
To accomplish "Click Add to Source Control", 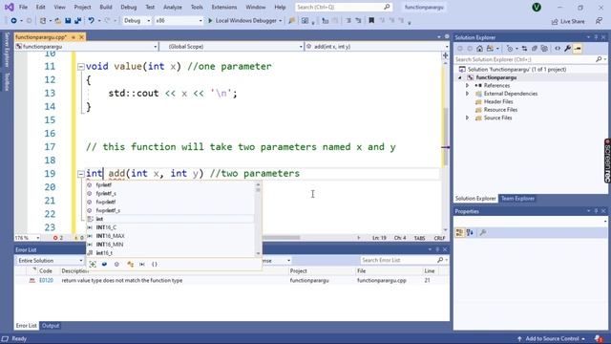I will tap(552, 338).
